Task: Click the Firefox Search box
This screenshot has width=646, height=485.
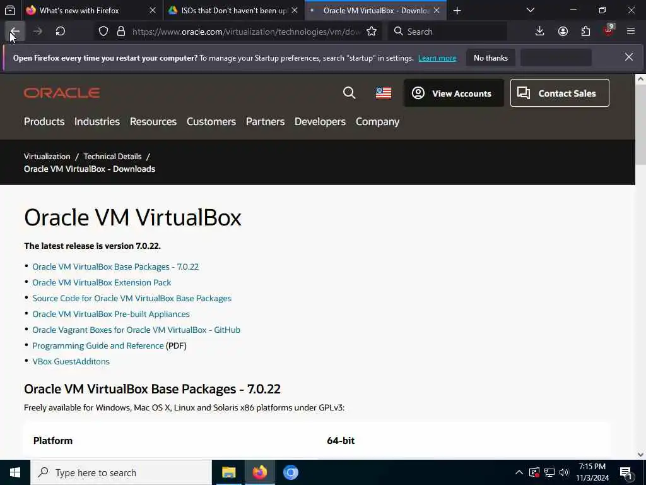Action: (447, 32)
